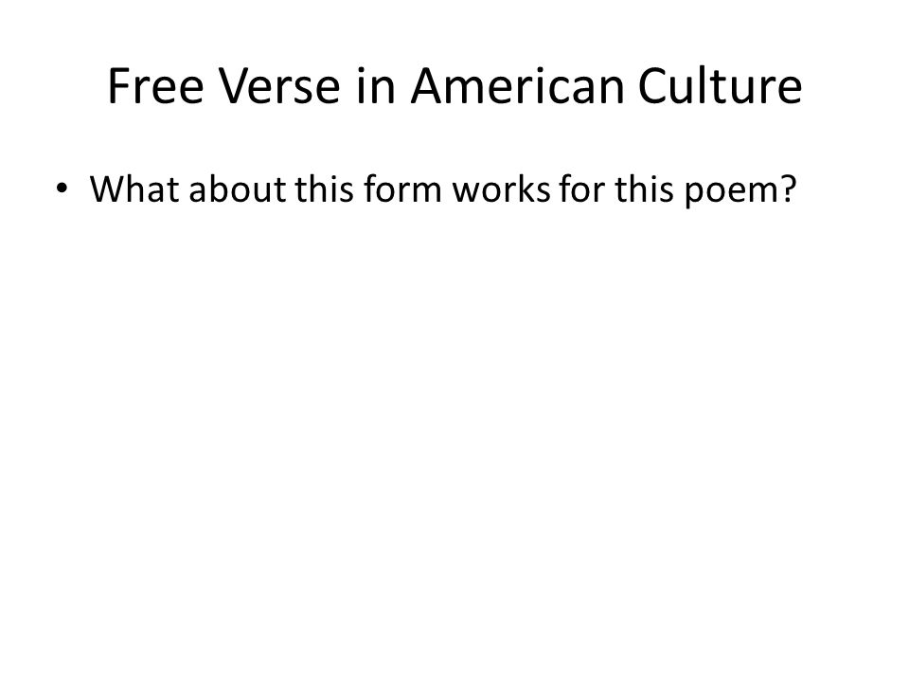Click the capital "C" in "Culture"
Viewport: 909px width, 682px height.
652,86
